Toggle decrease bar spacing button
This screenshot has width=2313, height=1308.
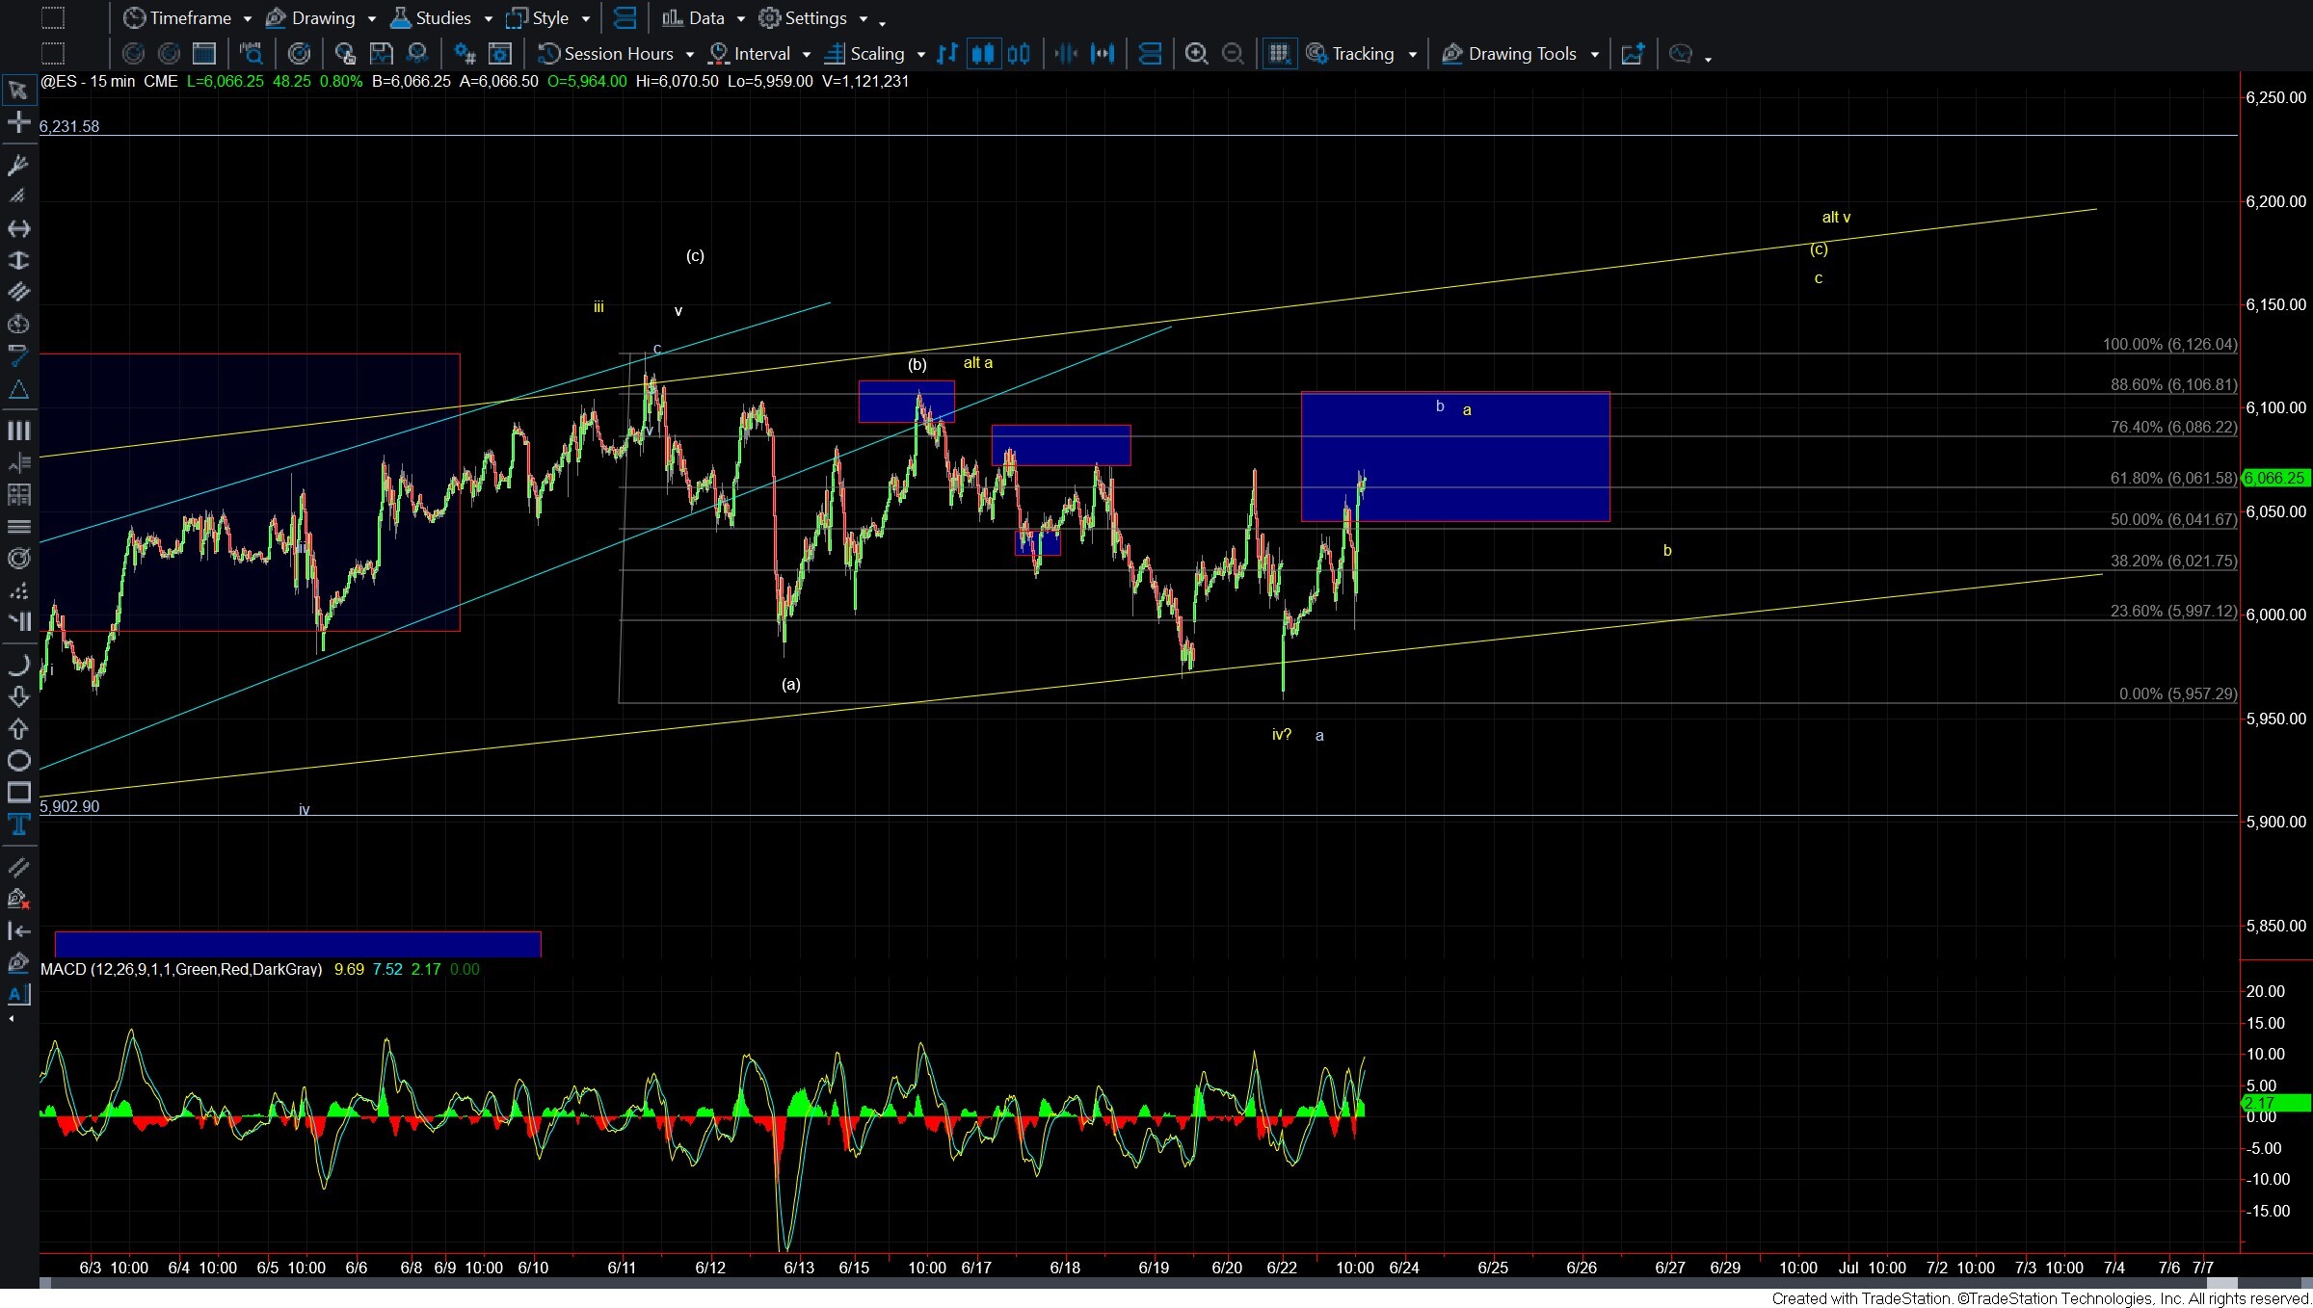point(1065,54)
